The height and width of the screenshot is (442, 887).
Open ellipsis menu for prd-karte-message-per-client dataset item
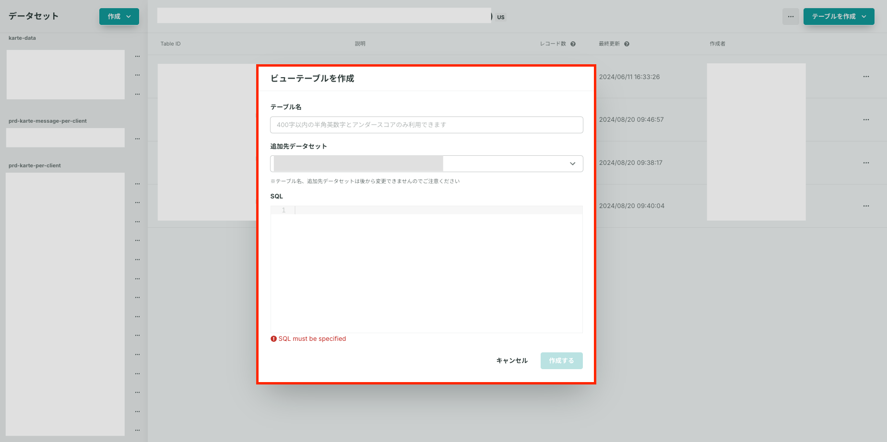click(138, 139)
